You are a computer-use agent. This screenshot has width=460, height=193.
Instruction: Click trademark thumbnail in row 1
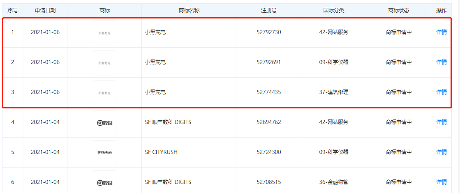pos(104,32)
